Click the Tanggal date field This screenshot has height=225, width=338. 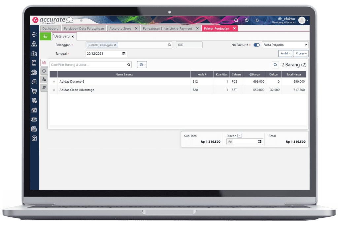(x=106, y=54)
